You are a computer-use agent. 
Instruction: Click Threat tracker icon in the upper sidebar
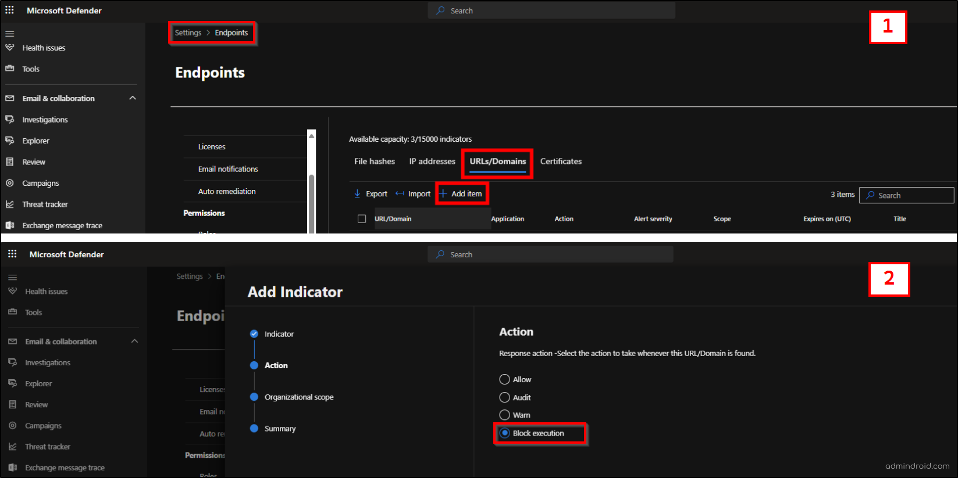click(10, 204)
